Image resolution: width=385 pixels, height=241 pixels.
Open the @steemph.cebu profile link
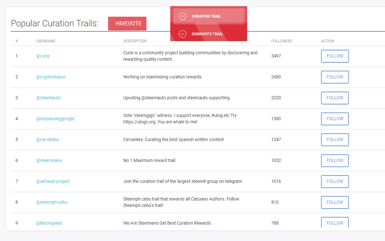pyautogui.click(x=52, y=202)
